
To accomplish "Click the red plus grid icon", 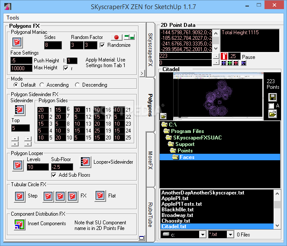I will pyautogui.click(x=236, y=63).
